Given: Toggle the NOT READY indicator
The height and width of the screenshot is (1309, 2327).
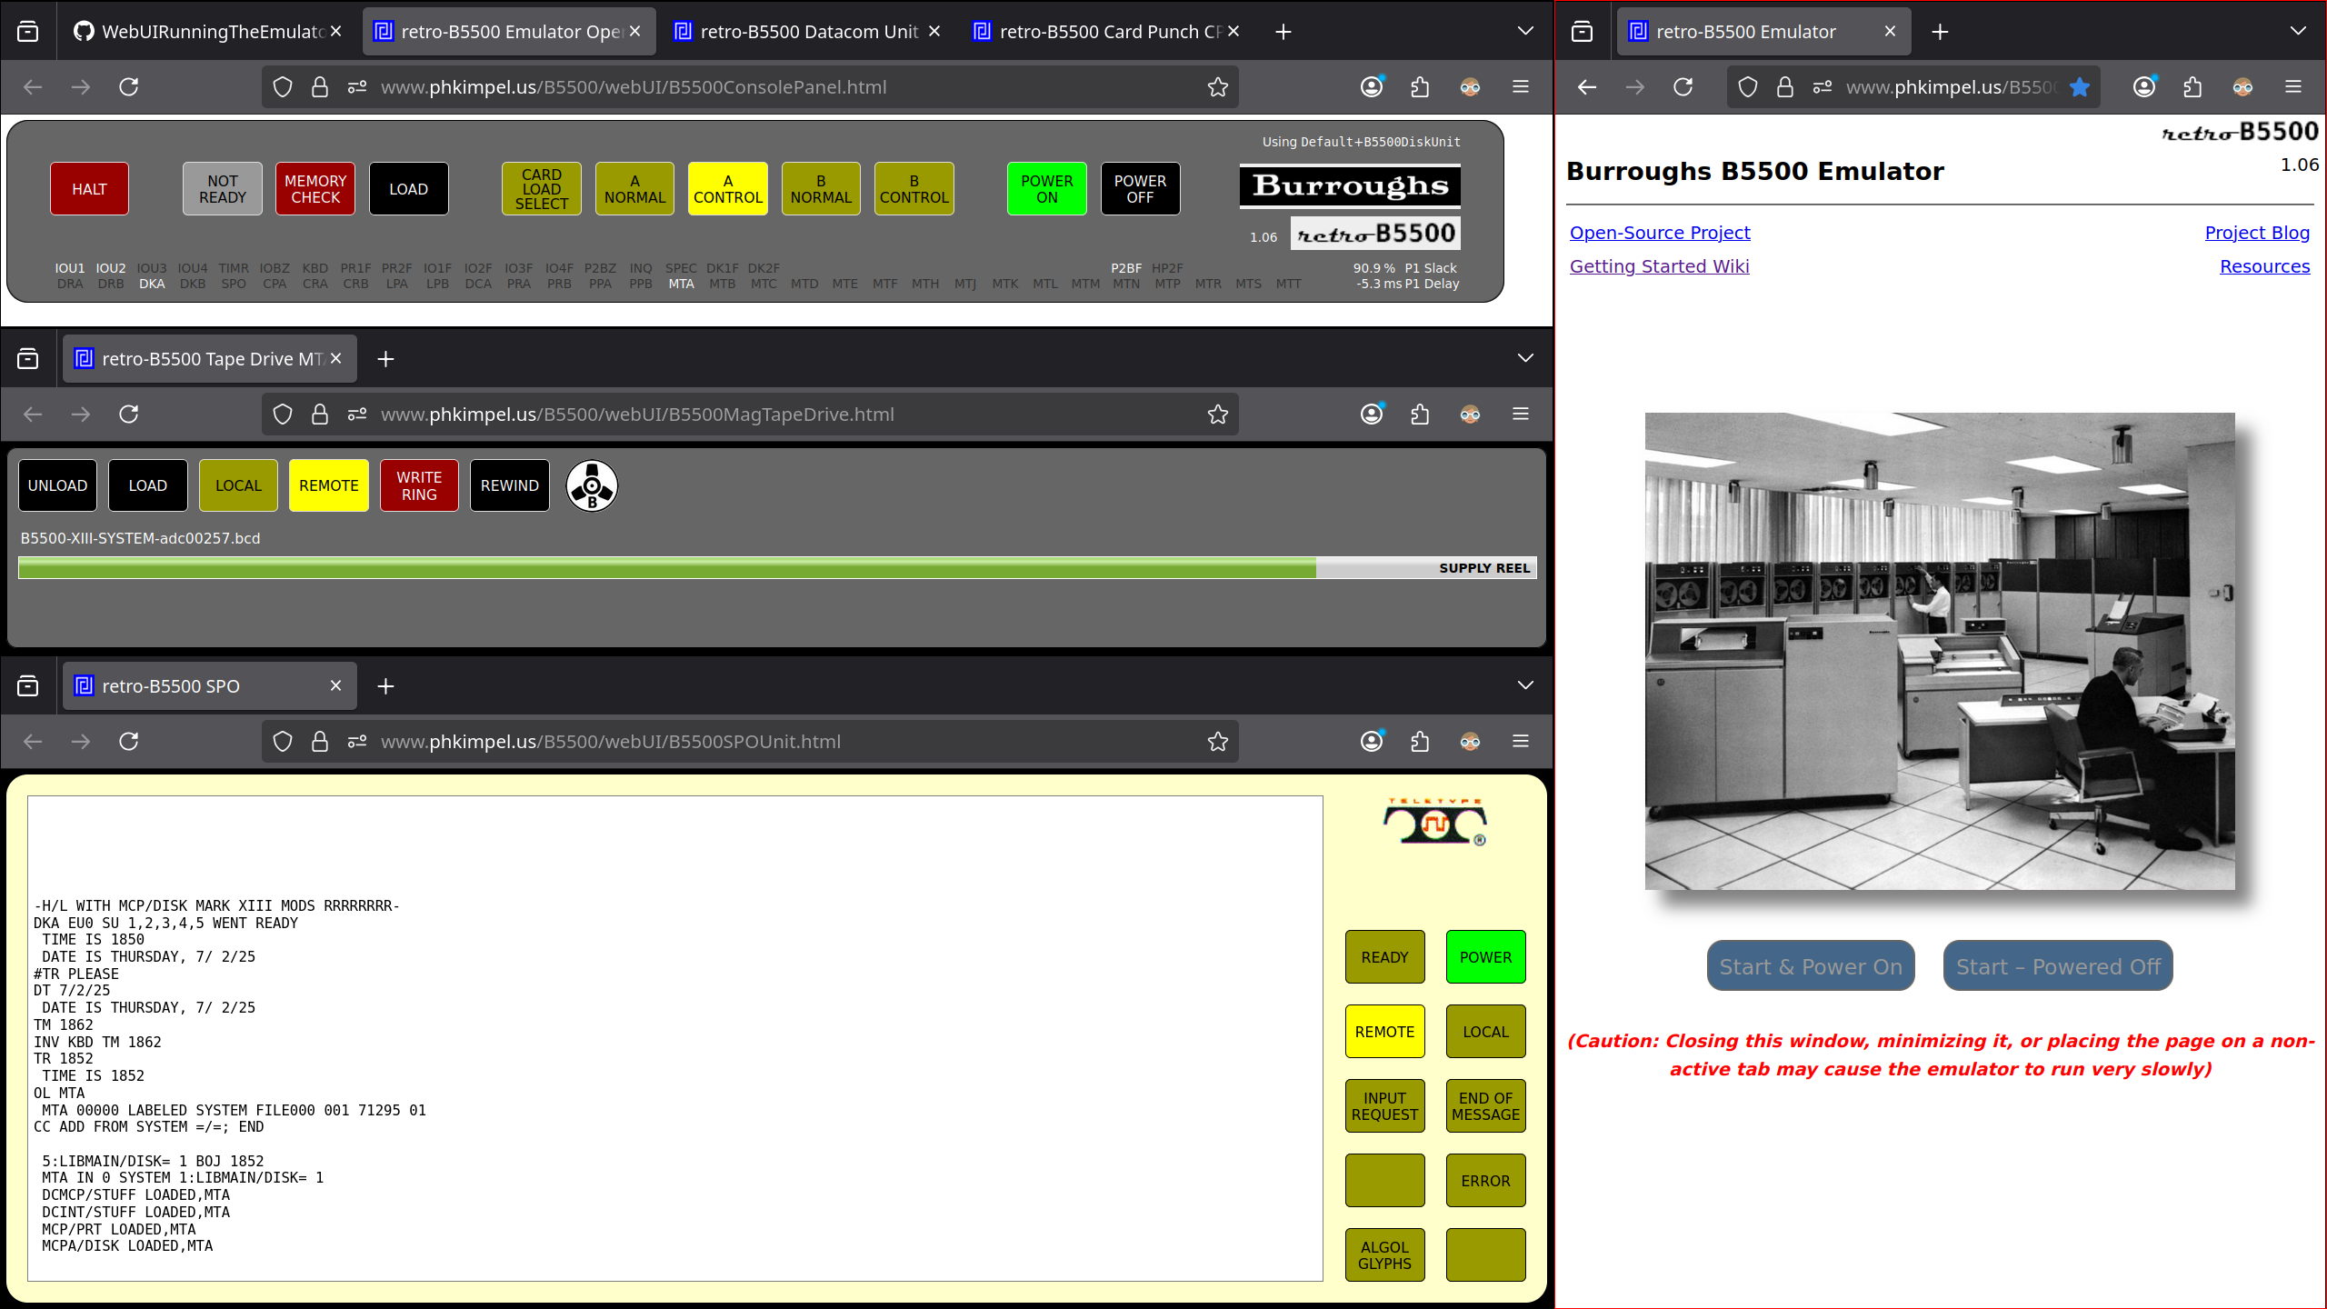Looking at the screenshot, I should point(223,189).
